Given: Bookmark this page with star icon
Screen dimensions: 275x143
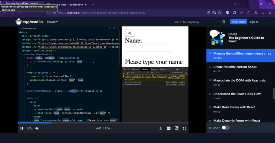Looking at the screenshot, I should (x=220, y=13).
